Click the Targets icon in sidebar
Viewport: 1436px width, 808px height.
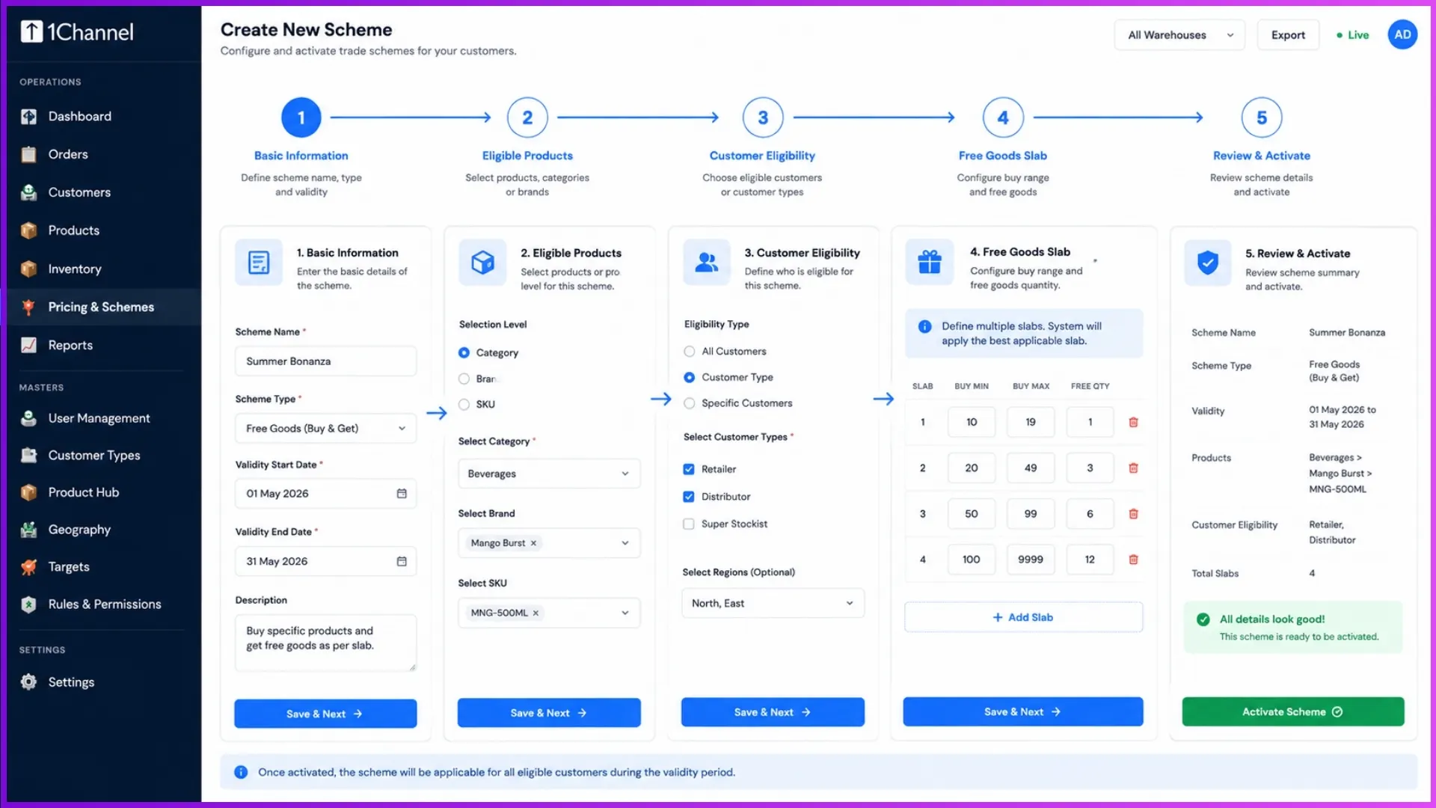28,567
